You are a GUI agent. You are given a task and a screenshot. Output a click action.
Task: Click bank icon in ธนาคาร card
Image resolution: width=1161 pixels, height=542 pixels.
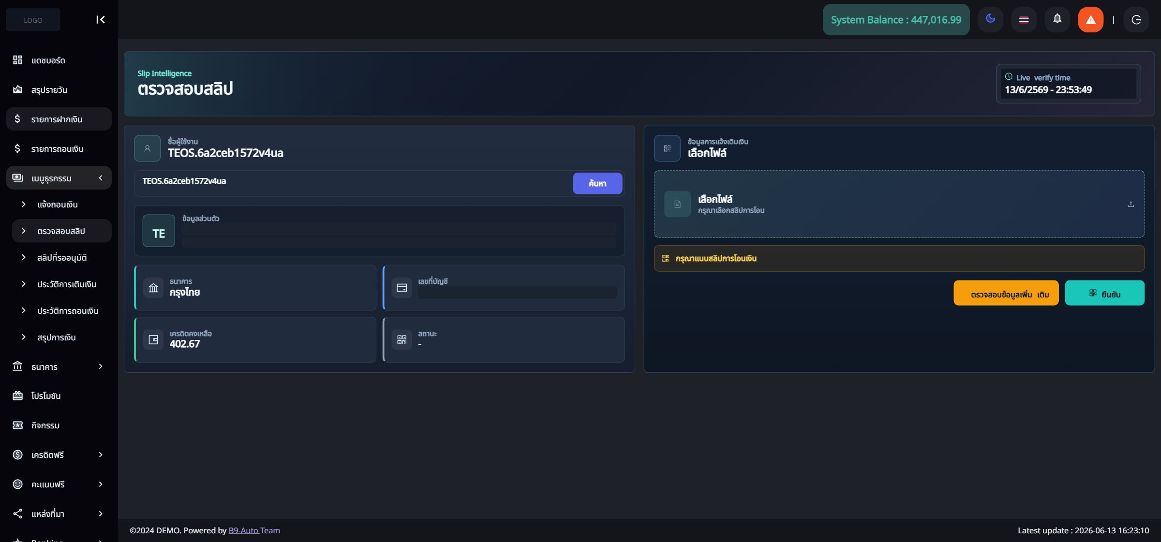pos(153,288)
